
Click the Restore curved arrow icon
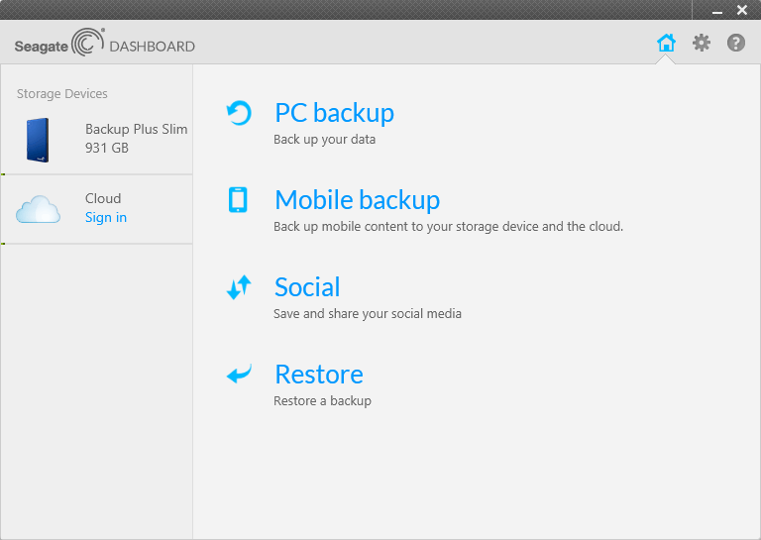click(x=239, y=374)
